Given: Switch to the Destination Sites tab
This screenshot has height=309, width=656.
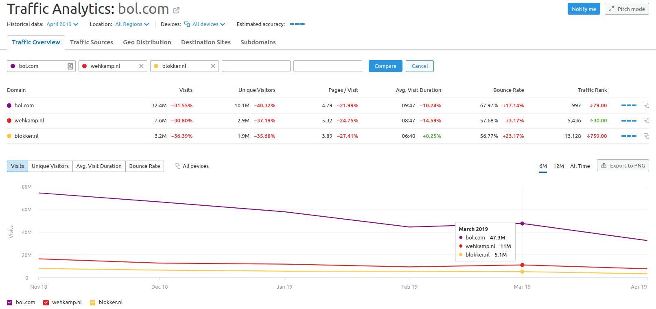Looking at the screenshot, I should coord(206,42).
